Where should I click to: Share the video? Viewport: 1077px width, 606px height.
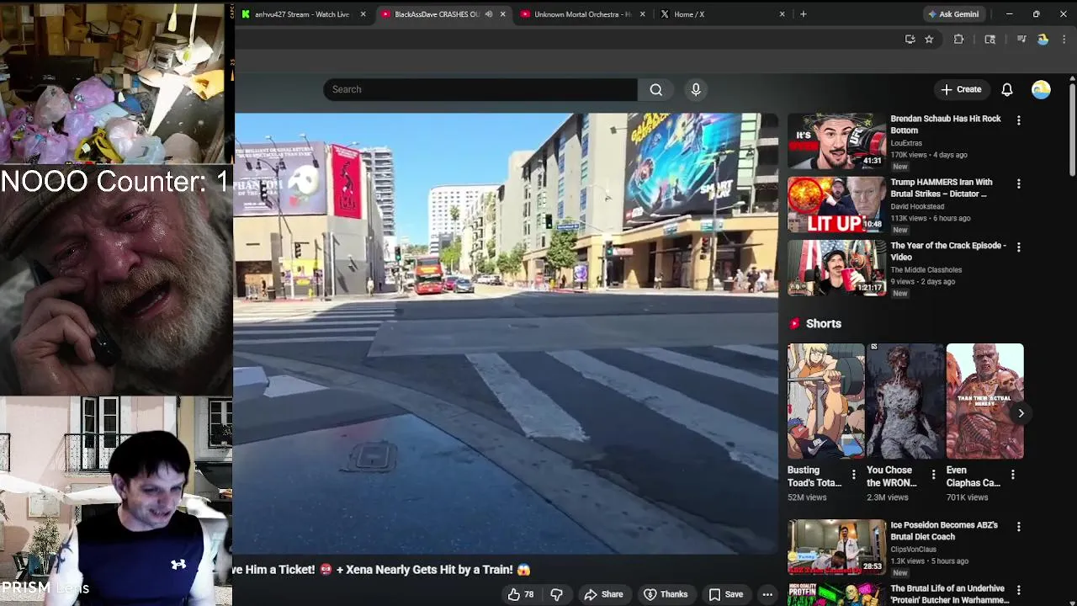pos(603,594)
